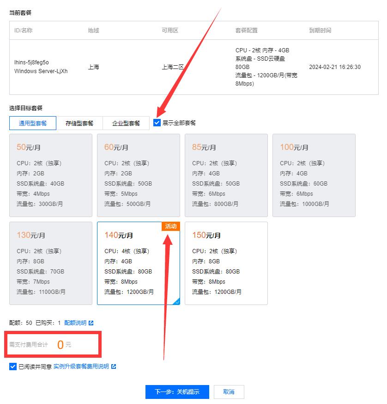Viewport: 387px width, 404px height.
Task: Toggle the 展示全部套餐 checkbox
Action: [x=157, y=123]
